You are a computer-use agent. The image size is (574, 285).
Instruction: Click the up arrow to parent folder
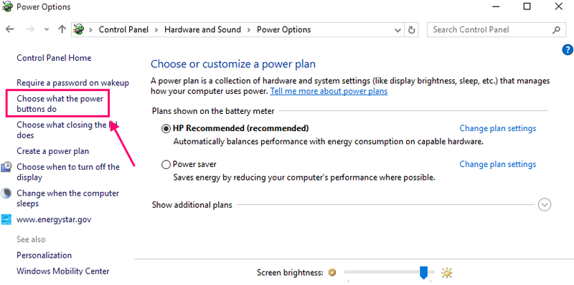click(x=62, y=29)
